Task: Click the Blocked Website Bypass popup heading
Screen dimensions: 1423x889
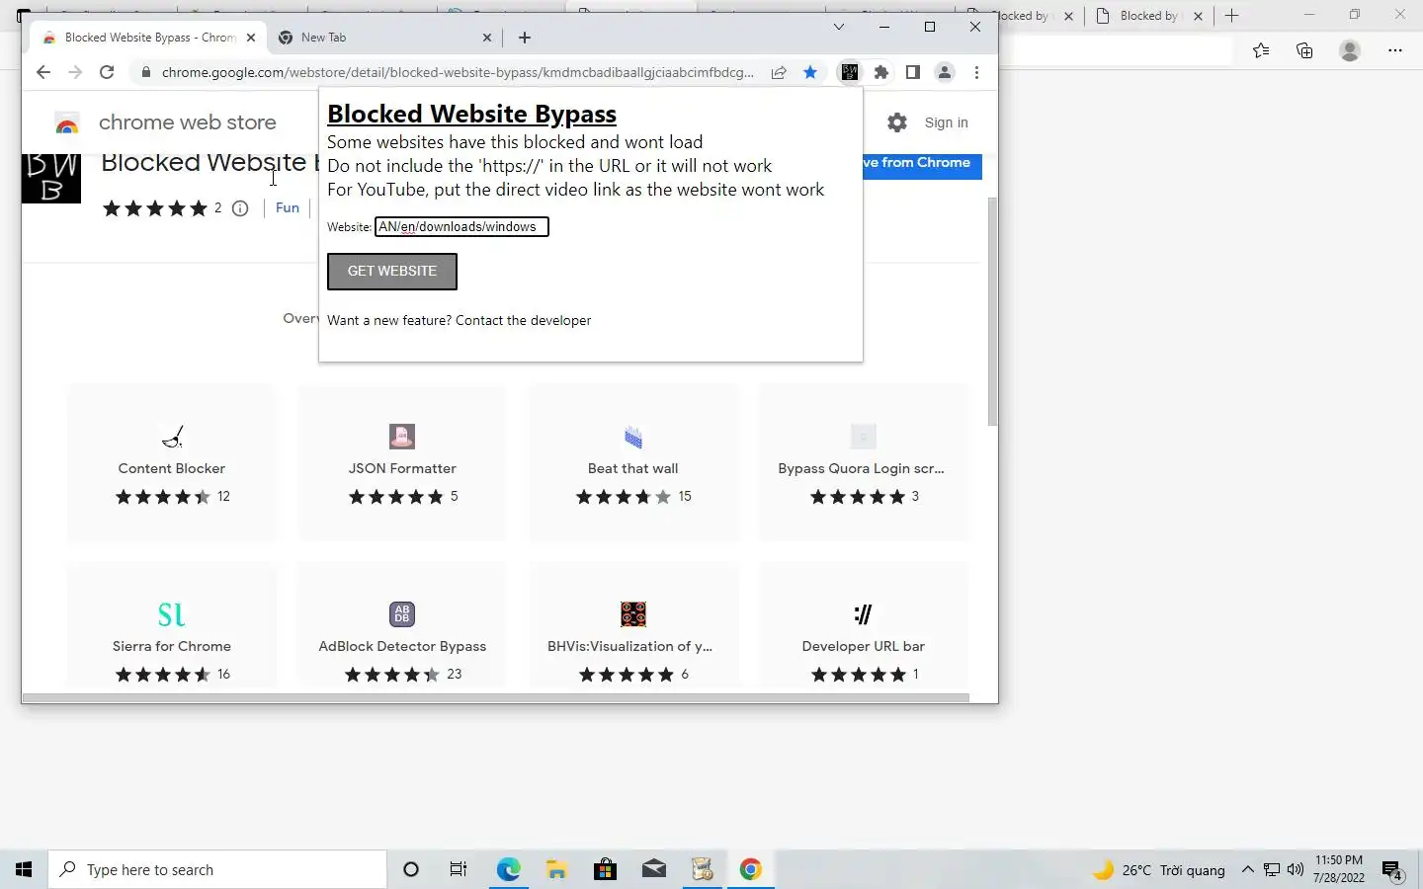Action: click(471, 115)
